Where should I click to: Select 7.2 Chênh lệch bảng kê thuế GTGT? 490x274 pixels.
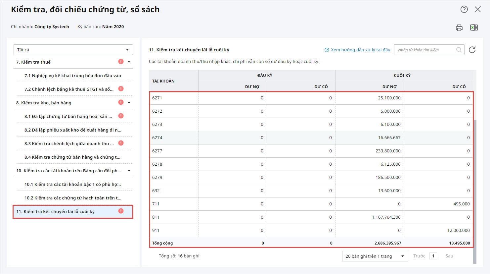click(75, 89)
